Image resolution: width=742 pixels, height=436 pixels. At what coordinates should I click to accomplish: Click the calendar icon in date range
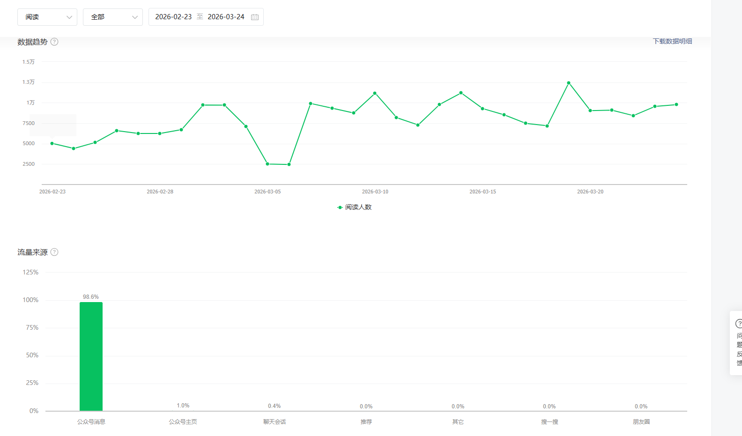point(255,17)
